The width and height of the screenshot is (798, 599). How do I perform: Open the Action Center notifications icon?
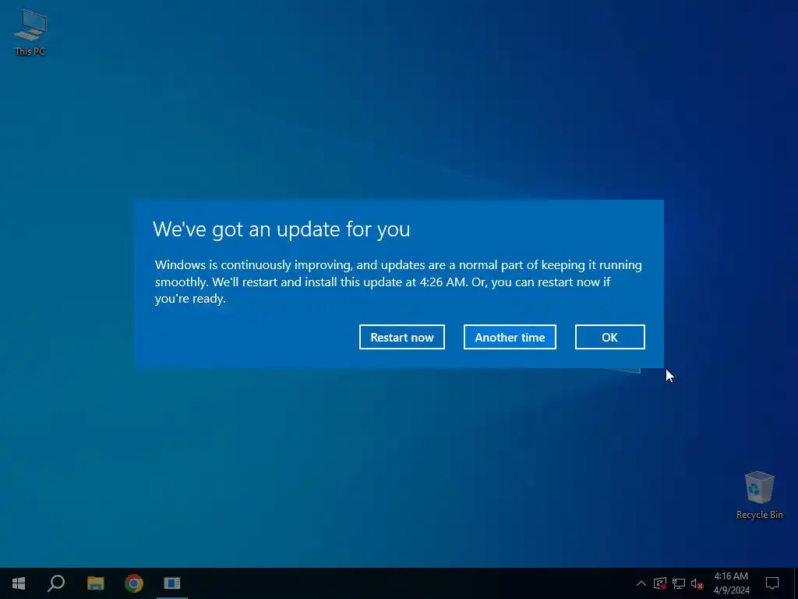point(772,583)
